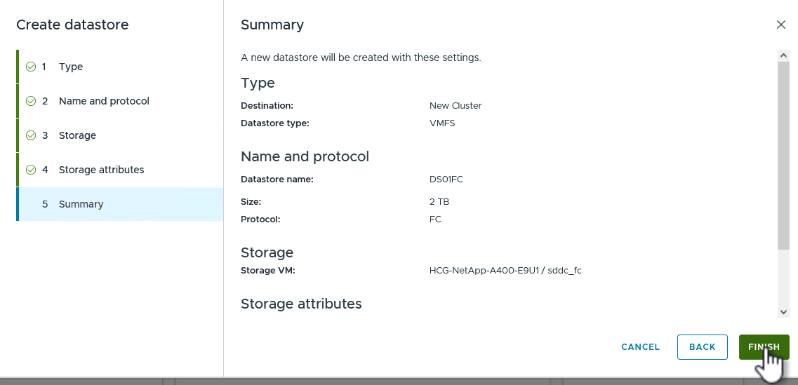Image resolution: width=798 pixels, height=385 pixels.
Task: Return to the Storage attributes step
Action: tap(101, 170)
